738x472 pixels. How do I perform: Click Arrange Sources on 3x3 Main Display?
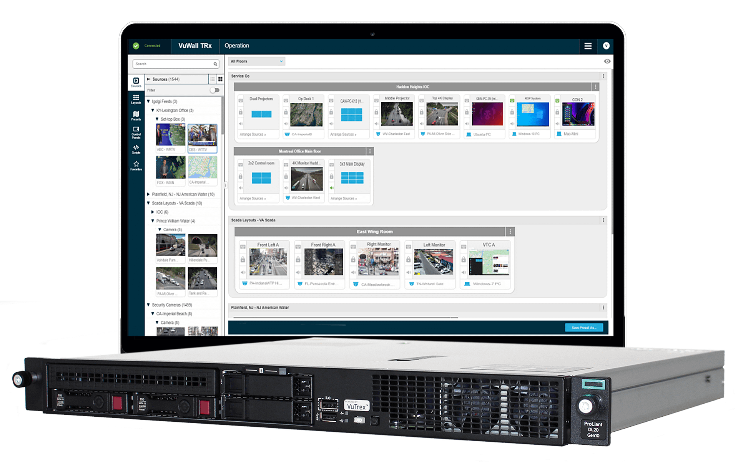(x=344, y=199)
